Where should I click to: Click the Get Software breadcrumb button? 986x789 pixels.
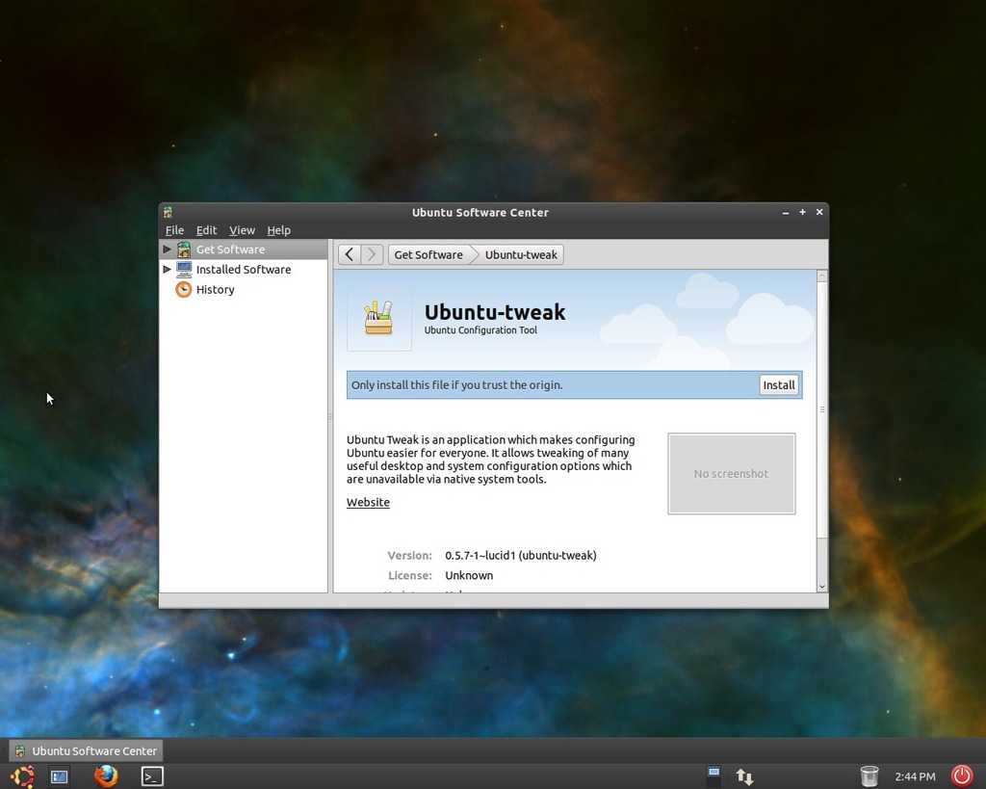click(x=428, y=255)
